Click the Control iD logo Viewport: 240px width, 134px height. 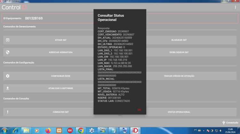[x=14, y=7]
